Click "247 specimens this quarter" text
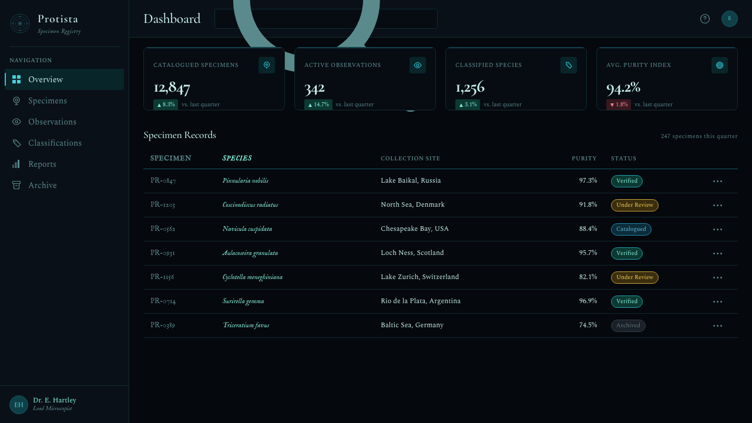This screenshot has width=752, height=423. click(x=699, y=136)
